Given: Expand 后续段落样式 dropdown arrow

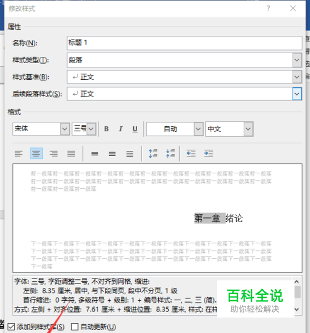Looking at the screenshot, I should click(x=297, y=94).
